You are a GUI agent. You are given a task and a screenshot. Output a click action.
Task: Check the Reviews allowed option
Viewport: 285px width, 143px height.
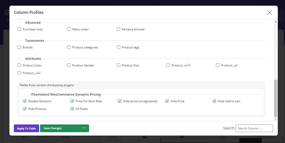pyautogui.click(x=118, y=29)
